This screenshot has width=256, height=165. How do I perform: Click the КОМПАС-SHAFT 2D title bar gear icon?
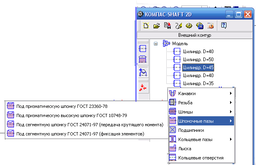point(140,14)
